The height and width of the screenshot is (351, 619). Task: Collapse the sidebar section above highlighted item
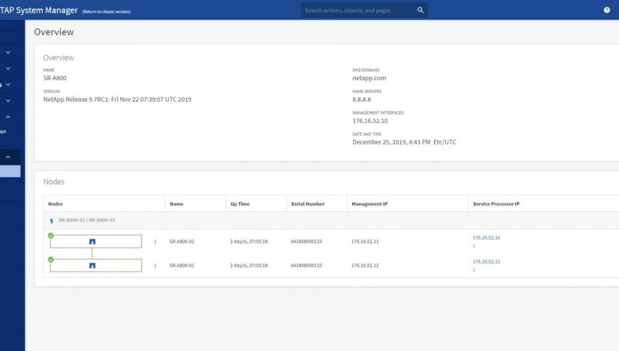click(x=8, y=157)
